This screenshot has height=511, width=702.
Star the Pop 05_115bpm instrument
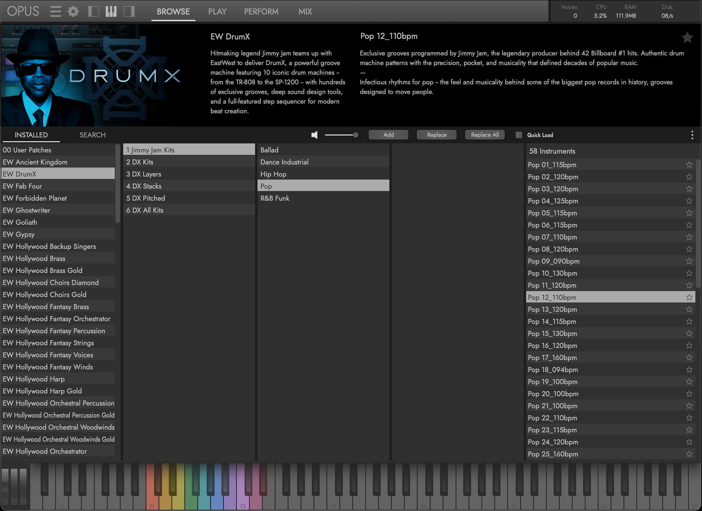click(689, 213)
